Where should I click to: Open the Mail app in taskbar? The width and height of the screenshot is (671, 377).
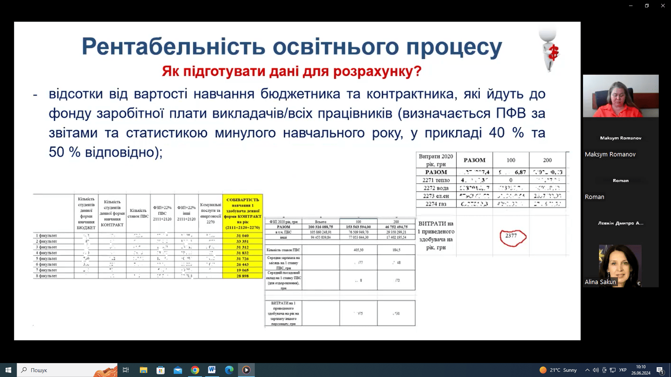coord(178,370)
